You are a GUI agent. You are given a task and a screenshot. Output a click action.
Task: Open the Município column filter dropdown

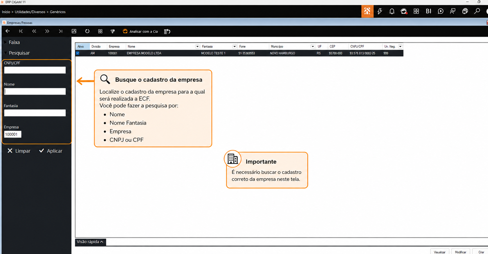(313, 47)
